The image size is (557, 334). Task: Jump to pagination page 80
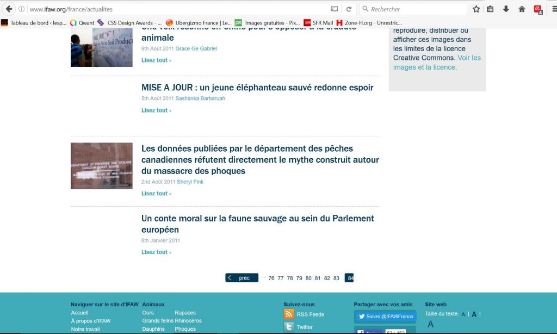[308, 278]
